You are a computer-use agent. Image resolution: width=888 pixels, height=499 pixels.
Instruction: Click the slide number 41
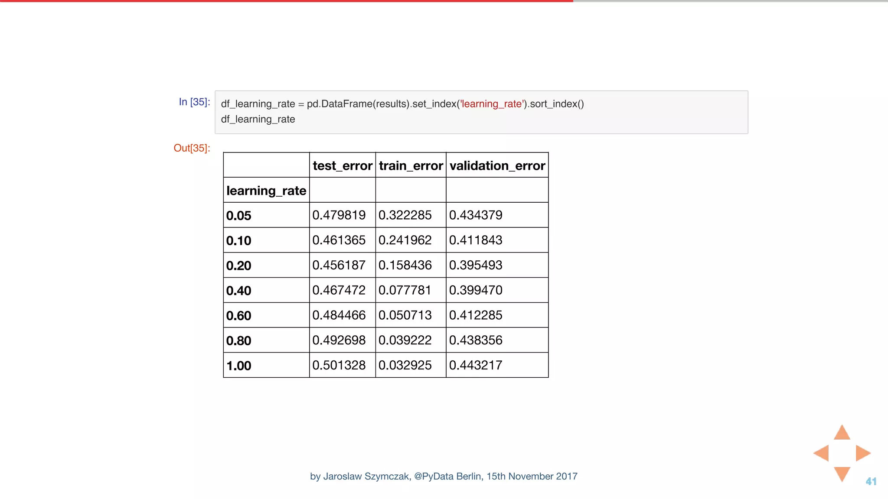[871, 481]
